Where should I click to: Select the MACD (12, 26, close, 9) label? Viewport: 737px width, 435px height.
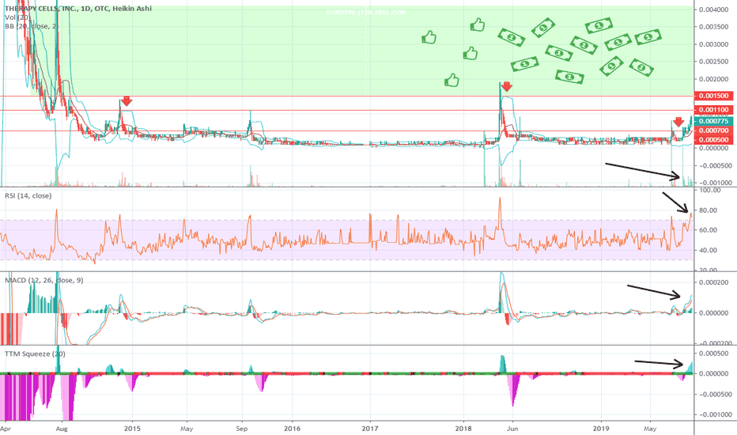click(x=44, y=280)
